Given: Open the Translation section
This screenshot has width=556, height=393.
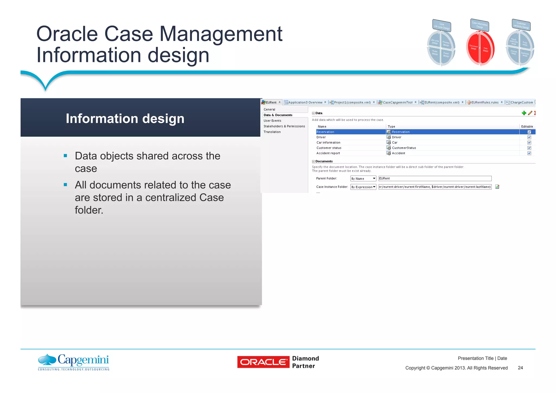Looking at the screenshot, I should point(272,132).
